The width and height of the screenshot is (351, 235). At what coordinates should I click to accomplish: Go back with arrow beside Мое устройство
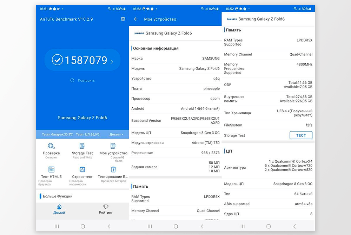(136, 19)
